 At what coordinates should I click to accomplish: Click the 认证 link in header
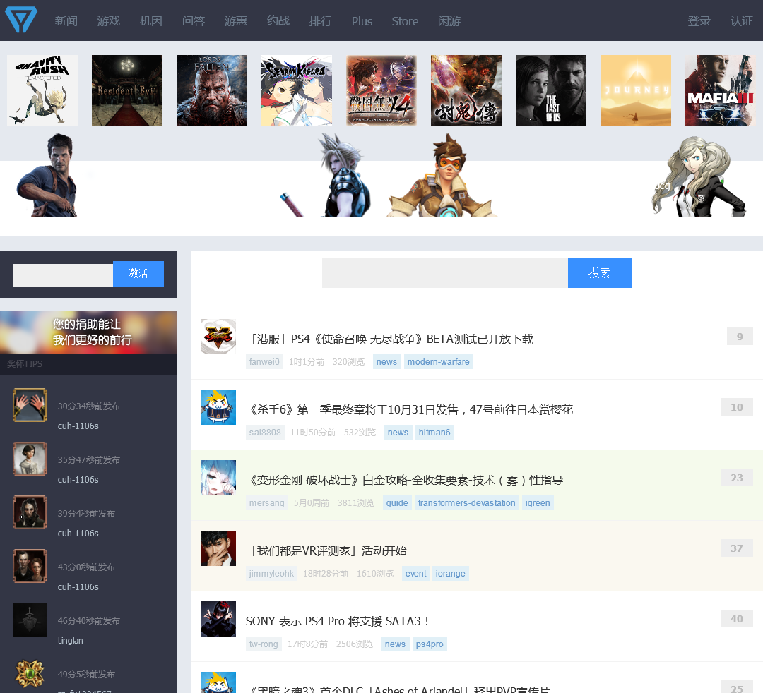(742, 21)
